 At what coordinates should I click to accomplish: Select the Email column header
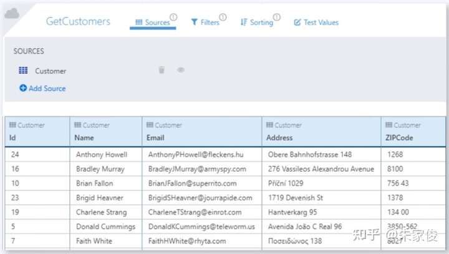(155, 138)
